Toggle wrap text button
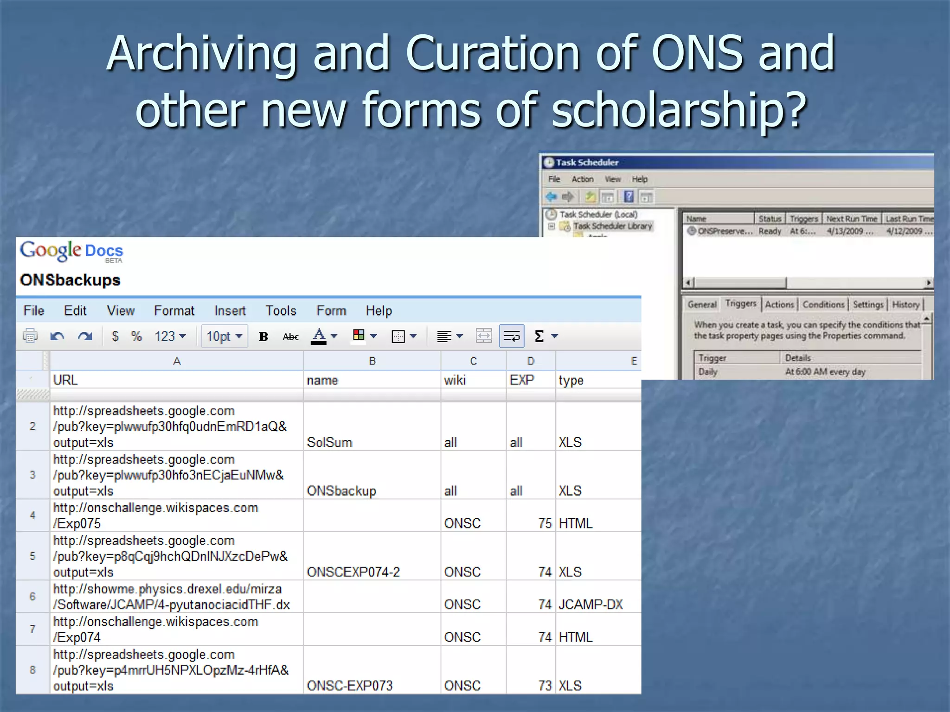The height and width of the screenshot is (712, 950). point(511,336)
